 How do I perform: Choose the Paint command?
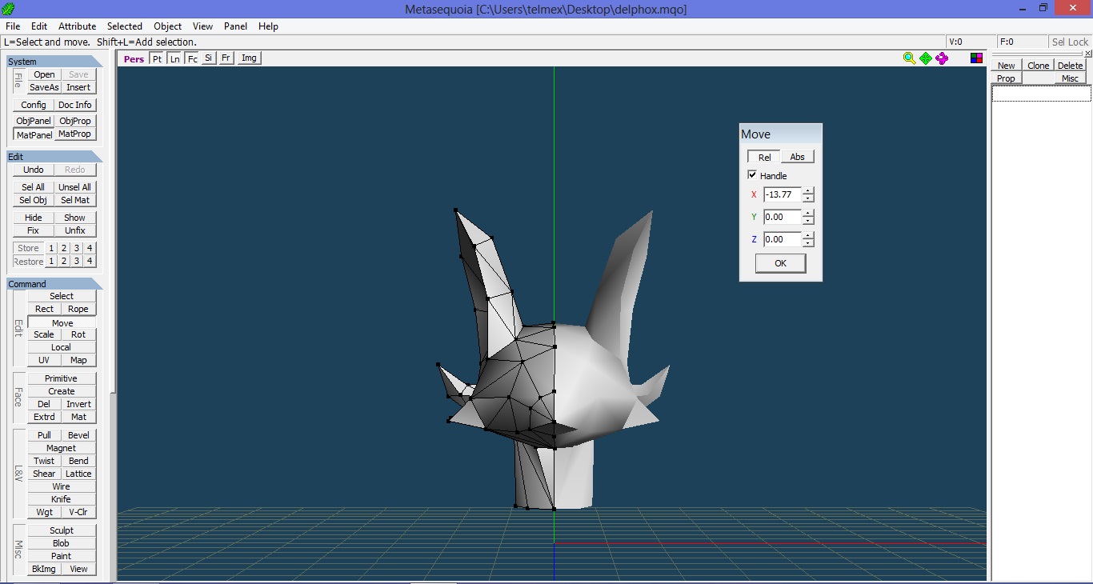pyautogui.click(x=62, y=556)
